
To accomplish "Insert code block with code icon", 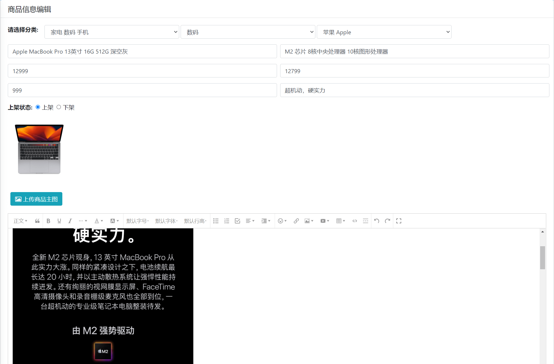I will (355, 221).
